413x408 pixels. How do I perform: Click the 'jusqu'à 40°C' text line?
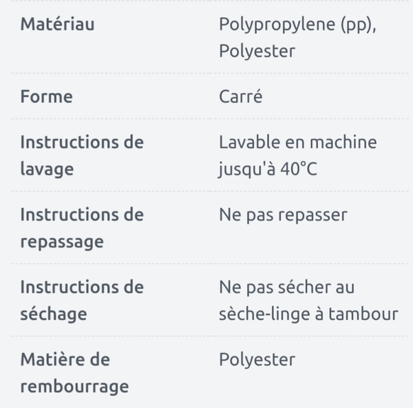point(268,169)
